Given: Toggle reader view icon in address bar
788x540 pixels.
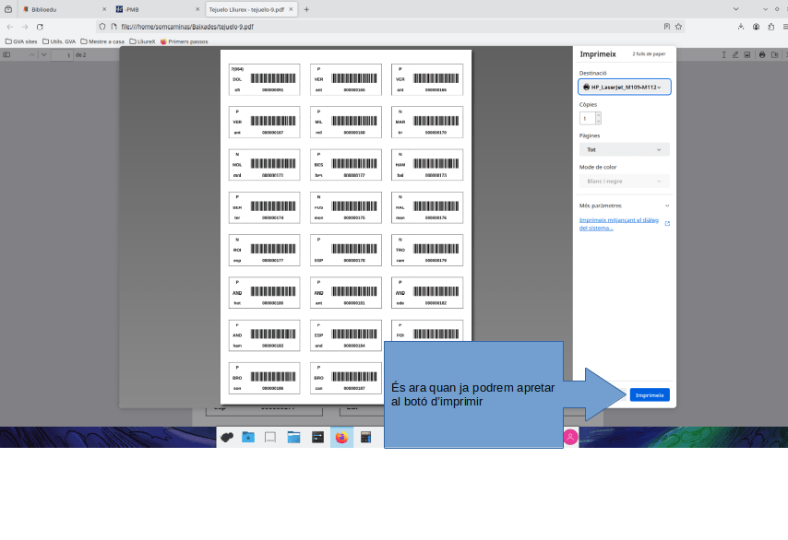Looking at the screenshot, I should (x=667, y=27).
